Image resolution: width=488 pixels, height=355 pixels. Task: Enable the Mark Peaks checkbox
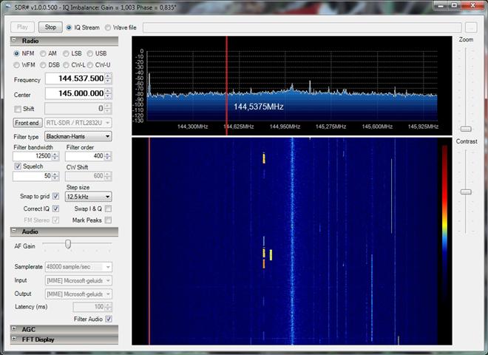click(x=108, y=220)
